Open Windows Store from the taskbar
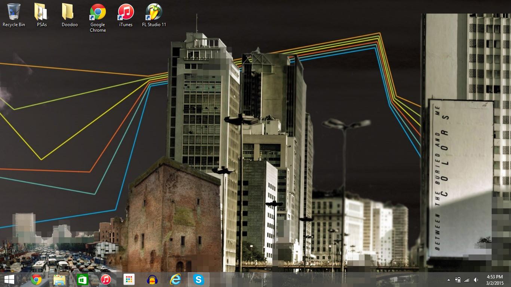 [82, 280]
